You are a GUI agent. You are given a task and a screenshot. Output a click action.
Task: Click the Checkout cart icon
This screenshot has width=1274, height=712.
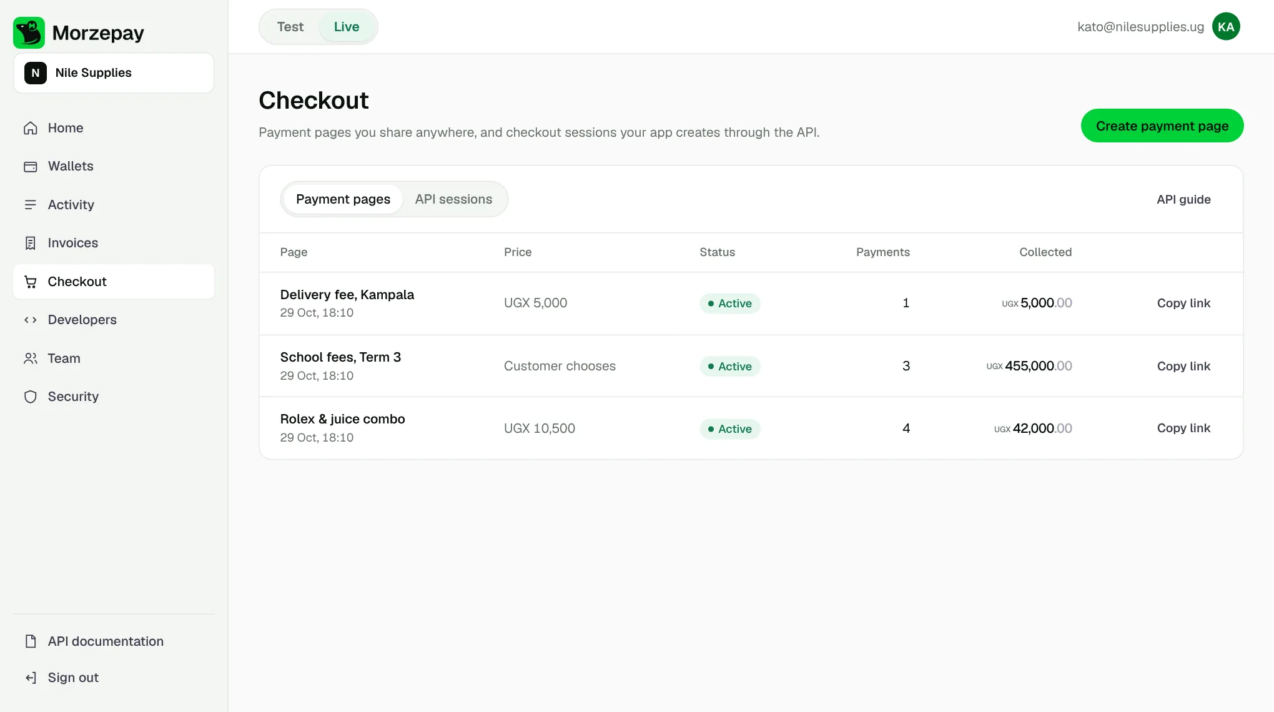coord(31,282)
